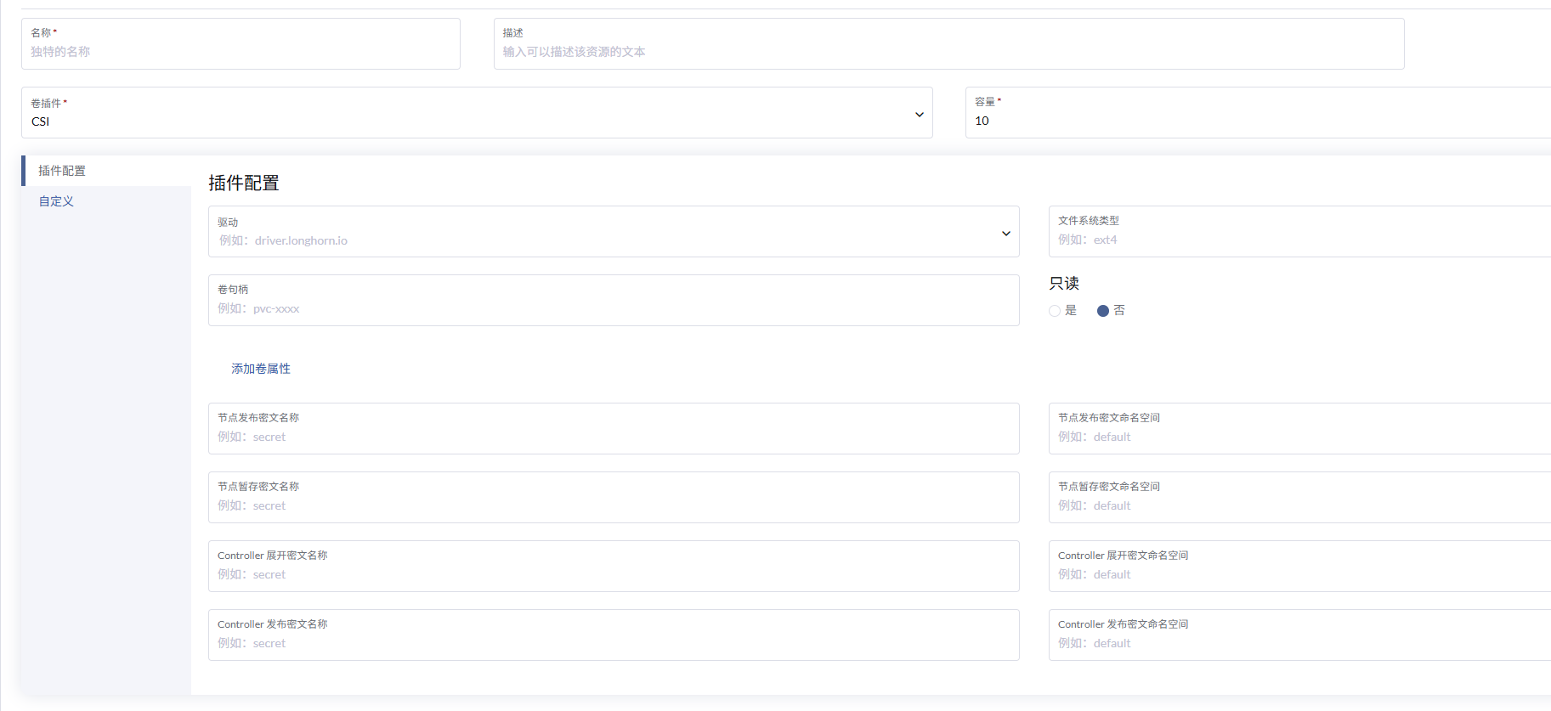
Task: Select 是 for the 只读 option
Action: 1055,311
